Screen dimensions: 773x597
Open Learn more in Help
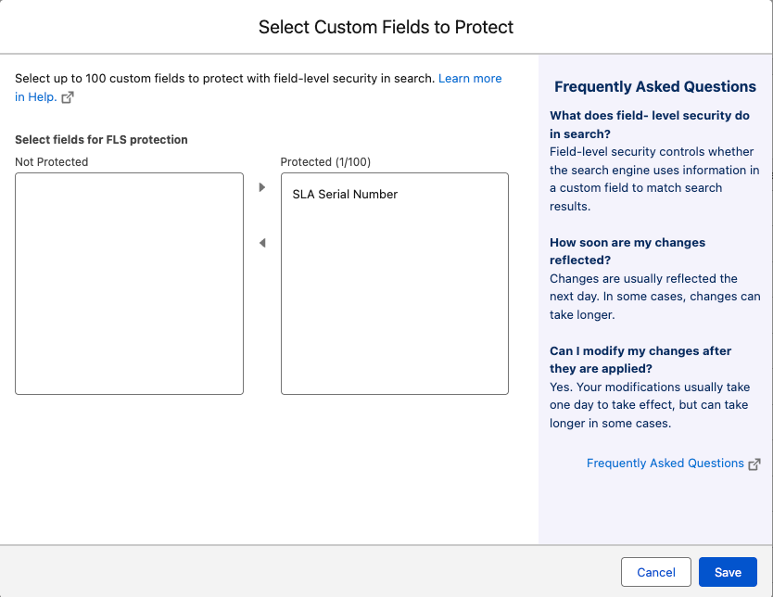470,78
